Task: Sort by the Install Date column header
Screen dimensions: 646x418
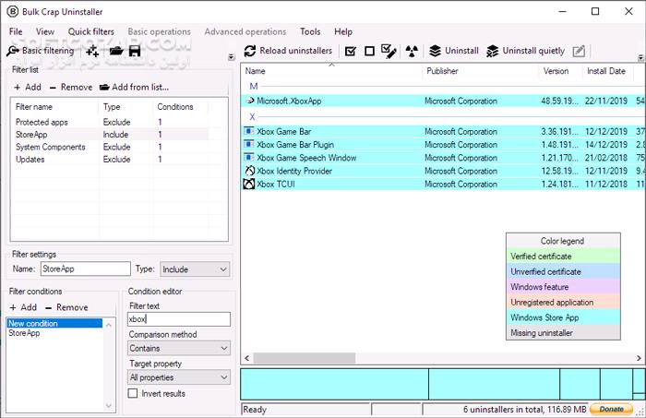Action: (x=607, y=71)
